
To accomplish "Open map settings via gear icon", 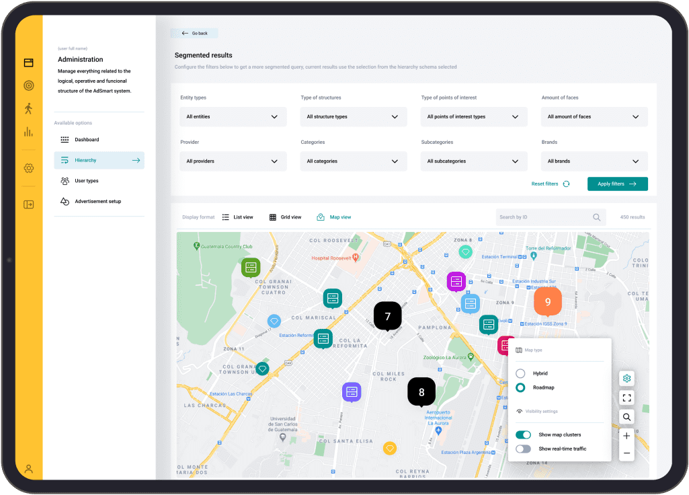I will (x=626, y=378).
